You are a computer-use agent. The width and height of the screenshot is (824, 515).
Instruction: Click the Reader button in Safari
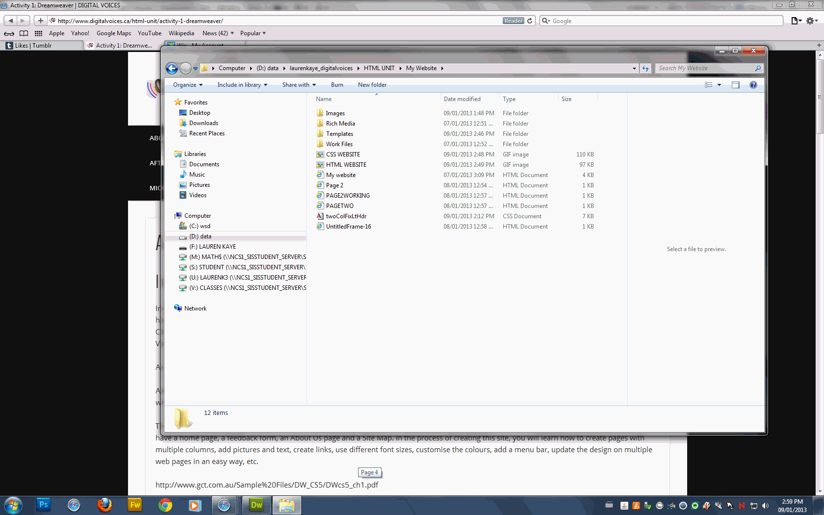[x=514, y=21]
